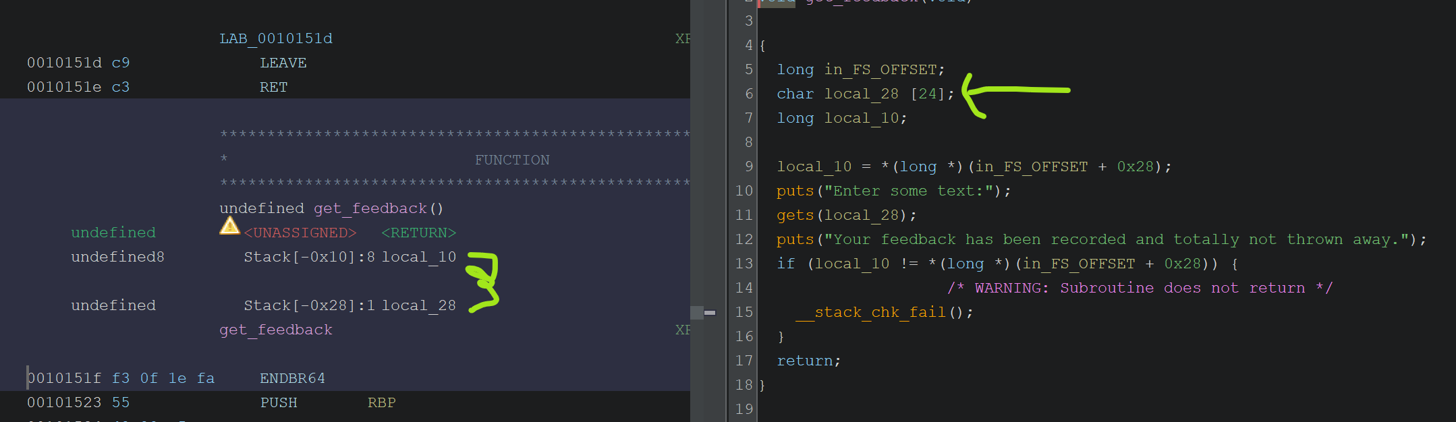Click the return statement on line 17
The height and width of the screenshot is (422, 1456).
click(x=804, y=361)
